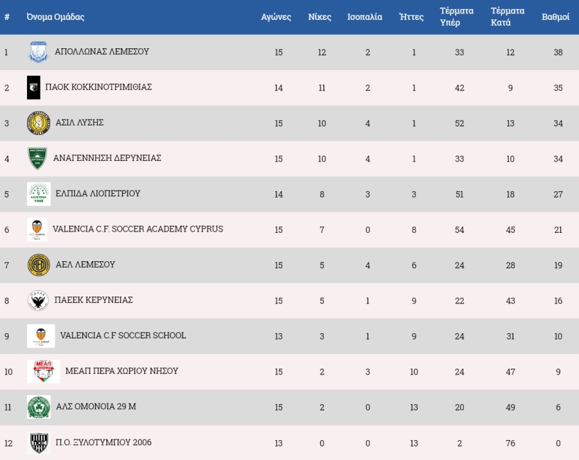Click Valencia Soccer School goals-against 31
Image resolution: width=579 pixels, height=460 pixels.
tap(510, 336)
